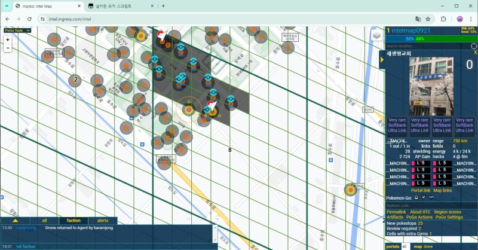Open a new browser tab
478x250 pixels.
(163, 6)
